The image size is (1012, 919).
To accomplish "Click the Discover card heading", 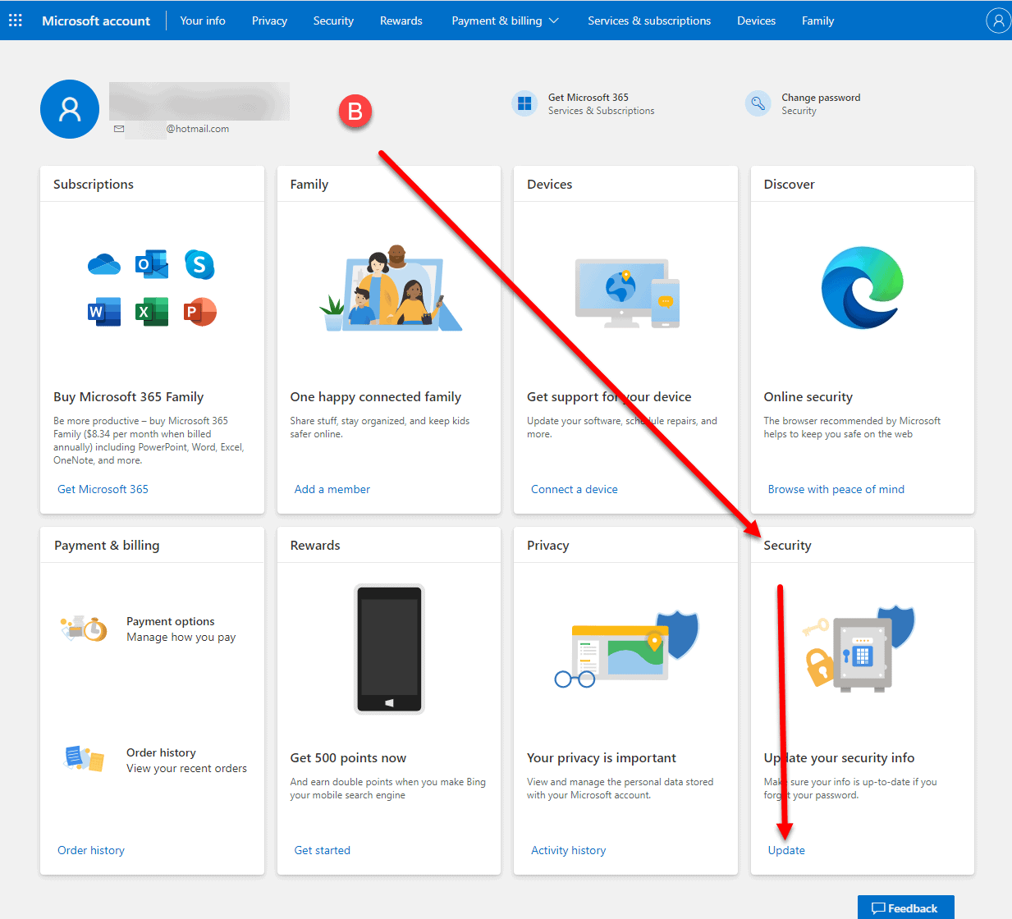I will (x=790, y=184).
